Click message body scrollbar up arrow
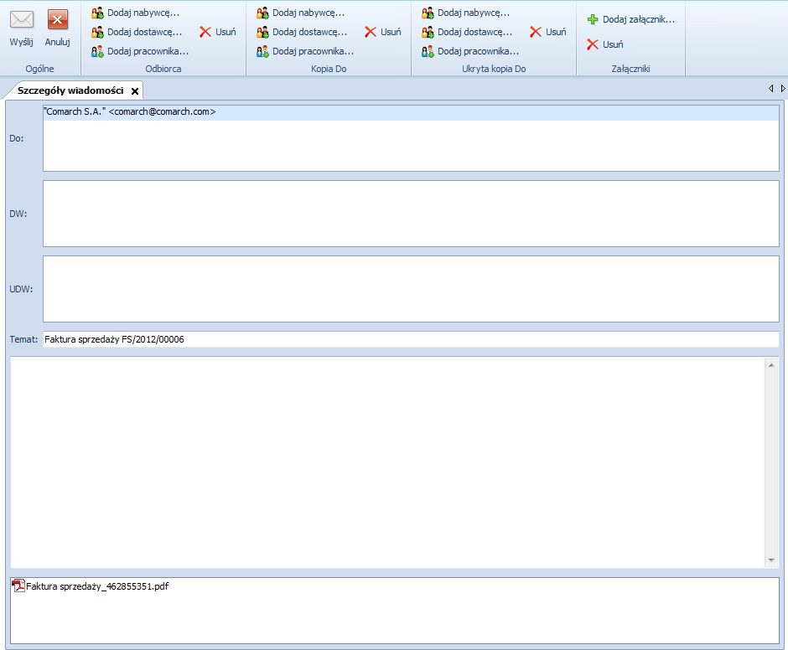Screen dimensions: 788x650 pos(771,365)
